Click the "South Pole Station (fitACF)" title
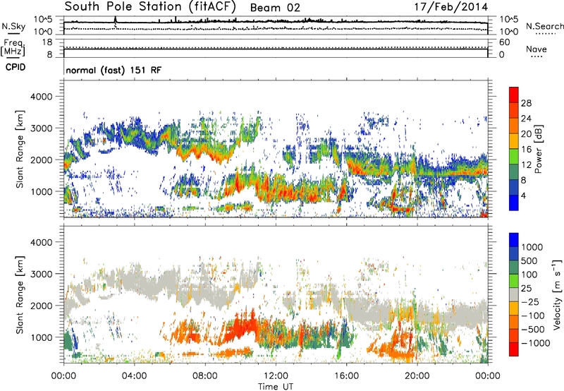The width and height of the screenshot is (564, 391). click(x=150, y=6)
